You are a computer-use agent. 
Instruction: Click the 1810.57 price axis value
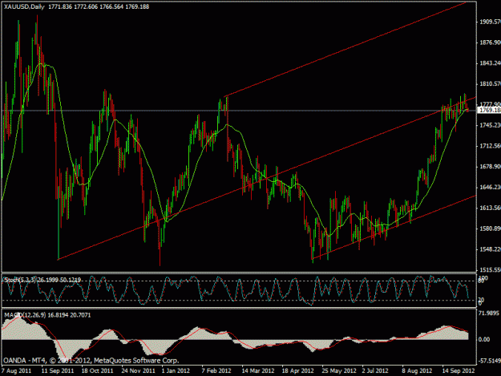click(490, 83)
